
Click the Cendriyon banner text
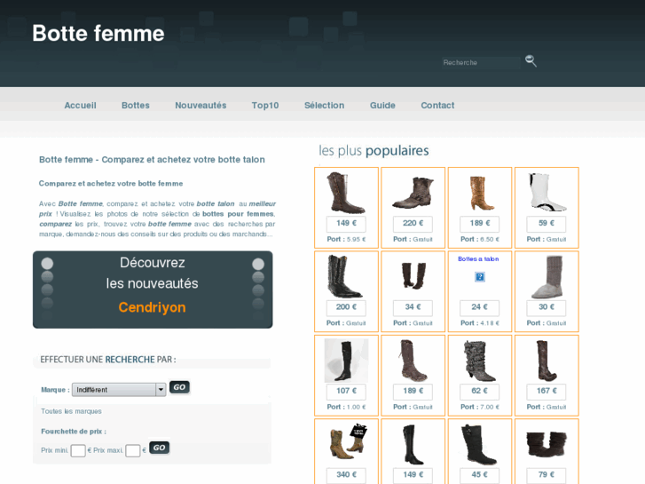click(153, 307)
